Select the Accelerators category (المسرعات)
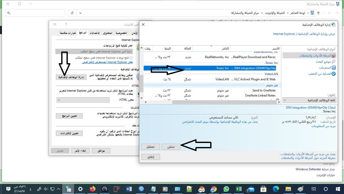The image size is (344, 194). (x=327, y=68)
